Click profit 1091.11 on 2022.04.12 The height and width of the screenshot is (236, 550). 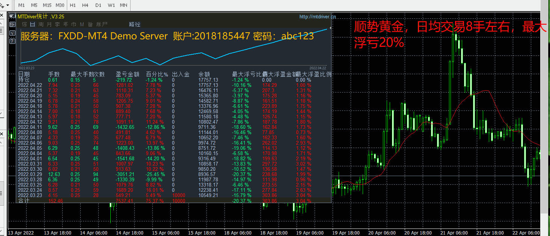124,122
